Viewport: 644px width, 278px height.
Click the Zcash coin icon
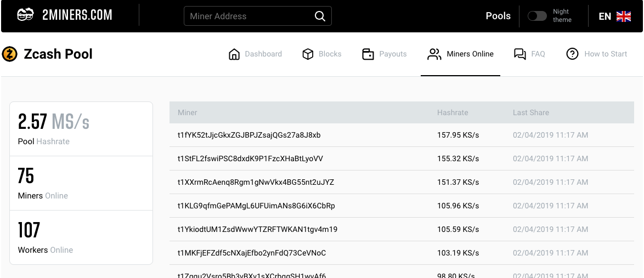tap(10, 54)
